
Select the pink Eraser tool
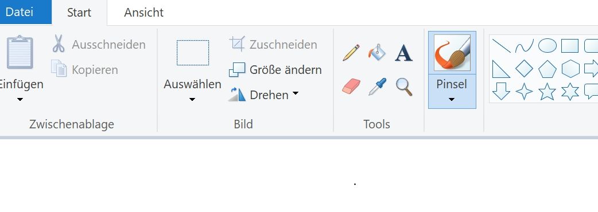(351, 87)
